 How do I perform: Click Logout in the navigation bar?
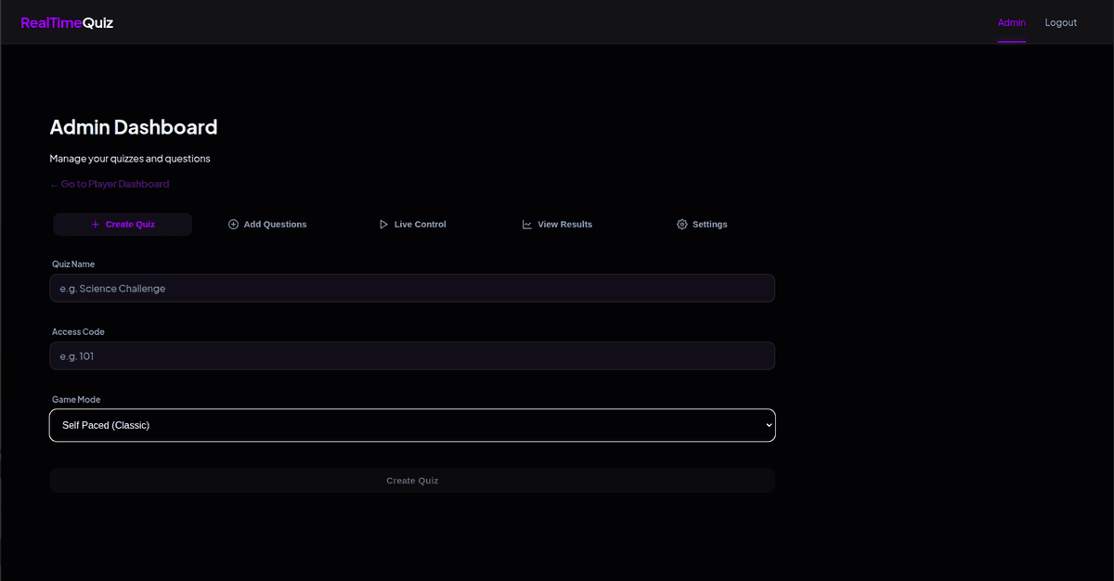[1060, 22]
